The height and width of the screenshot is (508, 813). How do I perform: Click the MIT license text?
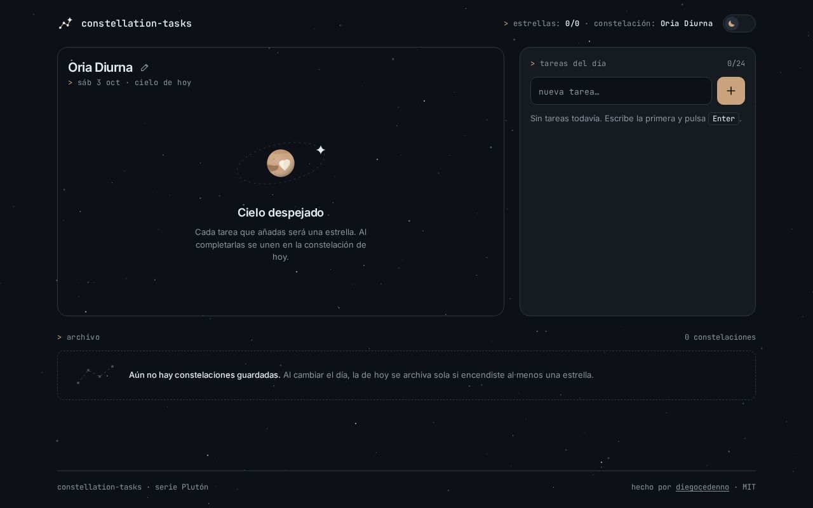coord(749,487)
